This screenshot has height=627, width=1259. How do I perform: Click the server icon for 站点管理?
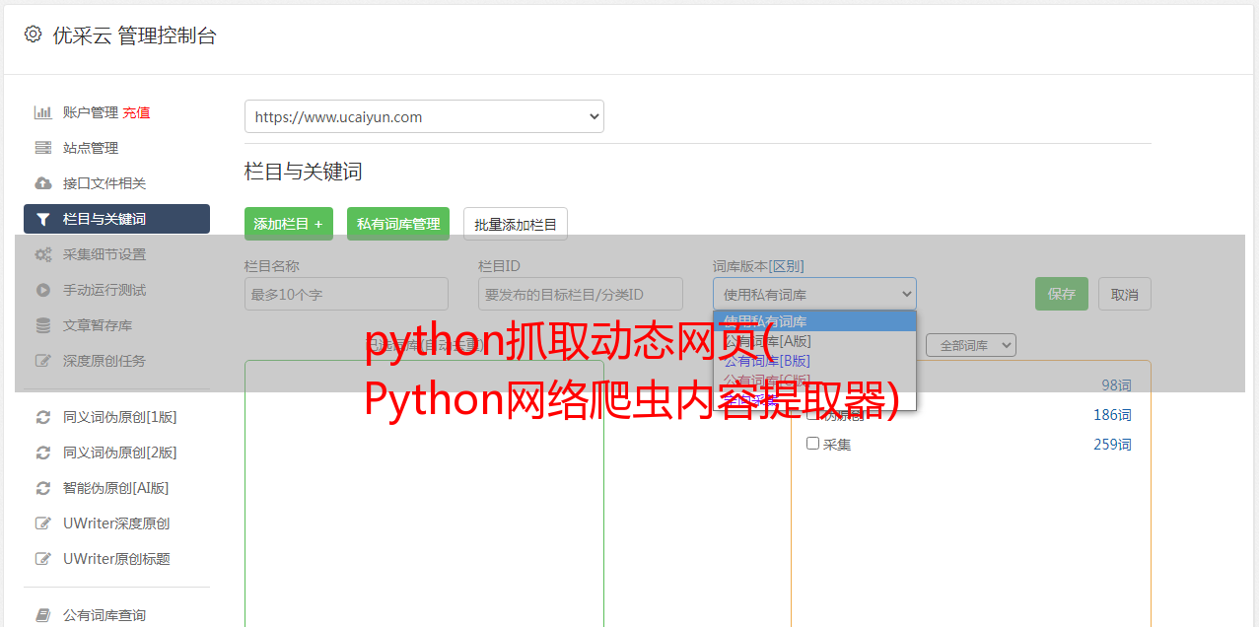pyautogui.click(x=42, y=148)
